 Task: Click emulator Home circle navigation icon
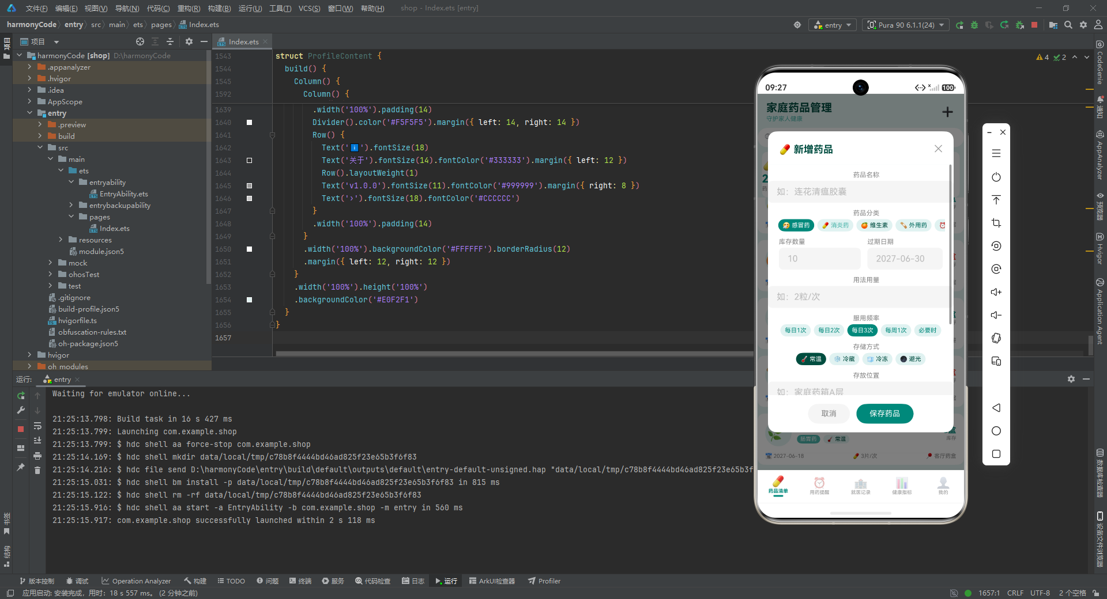click(996, 431)
